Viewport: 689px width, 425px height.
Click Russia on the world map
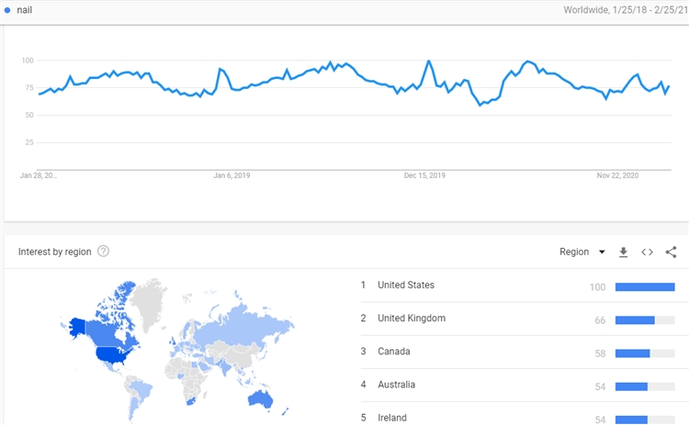[x=248, y=325]
